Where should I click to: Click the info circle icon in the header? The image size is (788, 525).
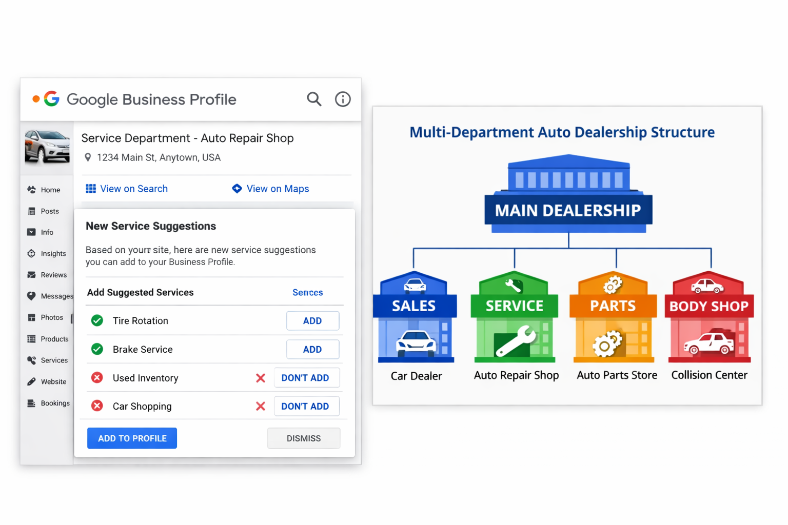(343, 99)
